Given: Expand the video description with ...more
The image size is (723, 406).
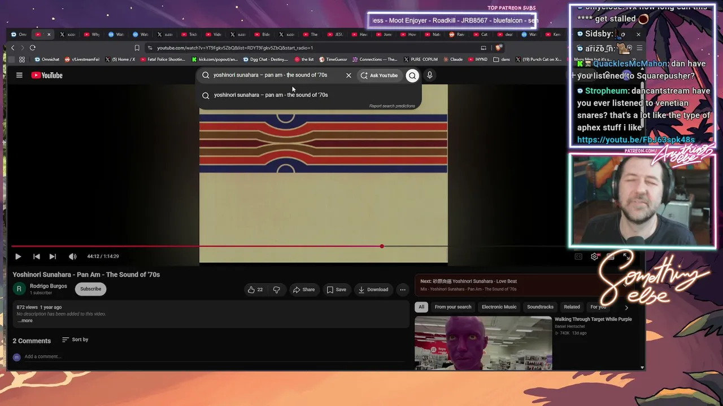Looking at the screenshot, I should pyautogui.click(x=25, y=321).
